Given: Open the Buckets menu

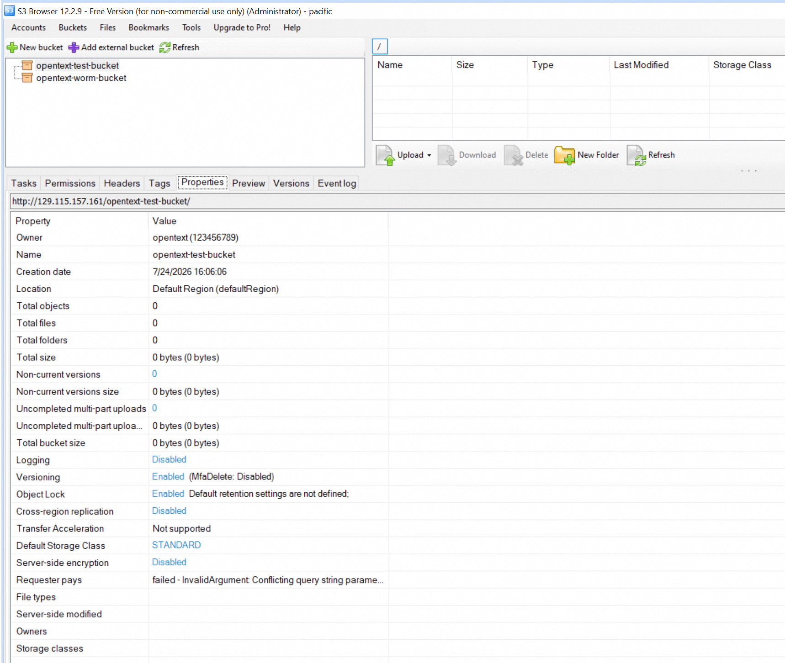Looking at the screenshot, I should click(x=73, y=27).
